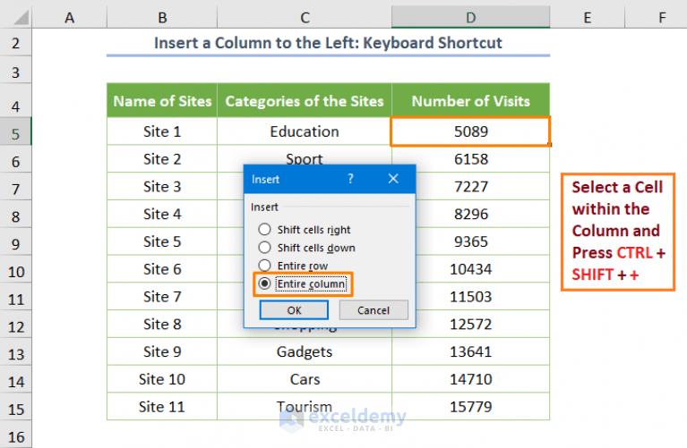Viewport: 687px width, 448px height.
Task: Select the cell containing 12572
Action: pyautogui.click(x=470, y=325)
